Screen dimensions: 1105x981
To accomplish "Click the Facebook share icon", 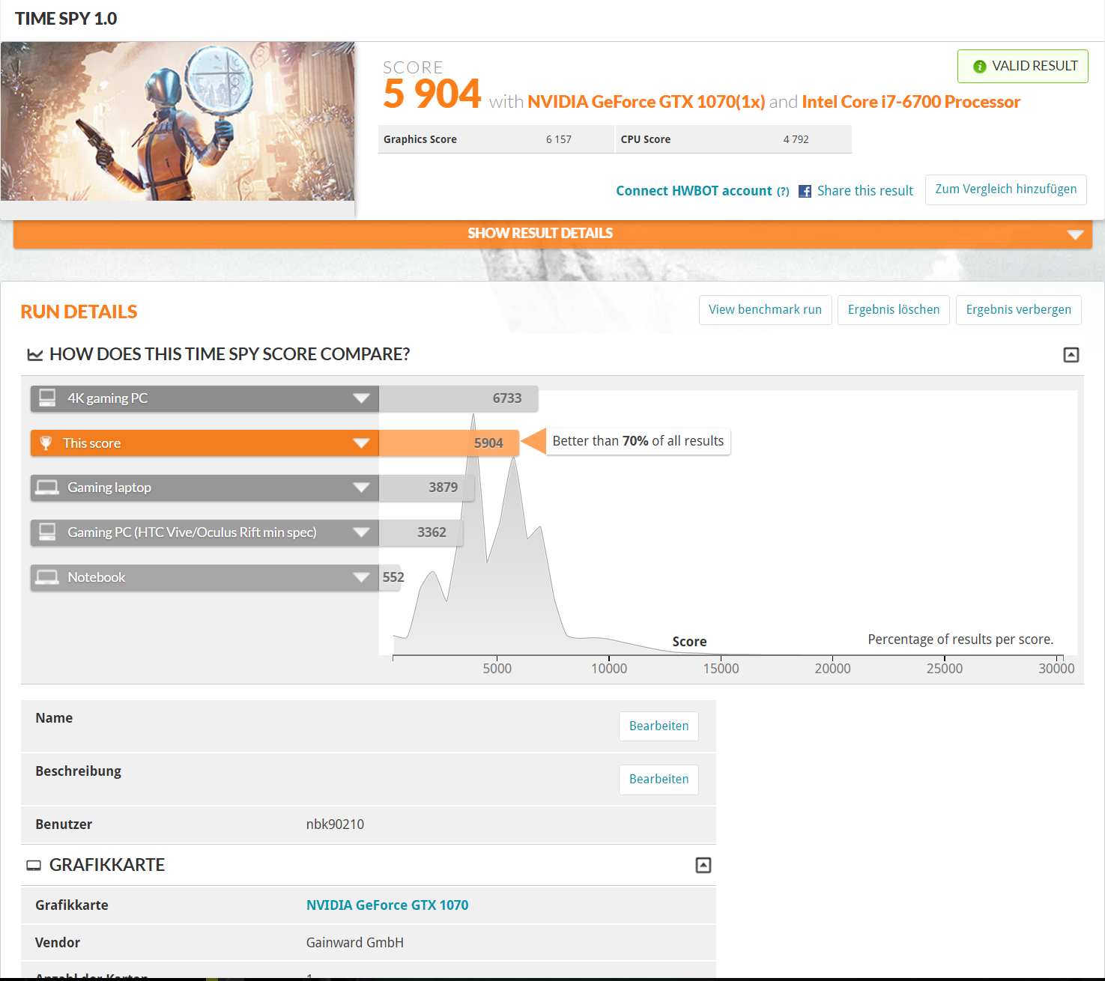I will coord(805,191).
